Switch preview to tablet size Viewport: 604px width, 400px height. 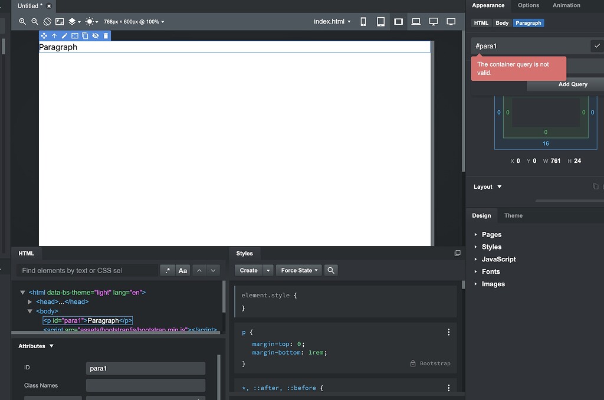(x=380, y=21)
